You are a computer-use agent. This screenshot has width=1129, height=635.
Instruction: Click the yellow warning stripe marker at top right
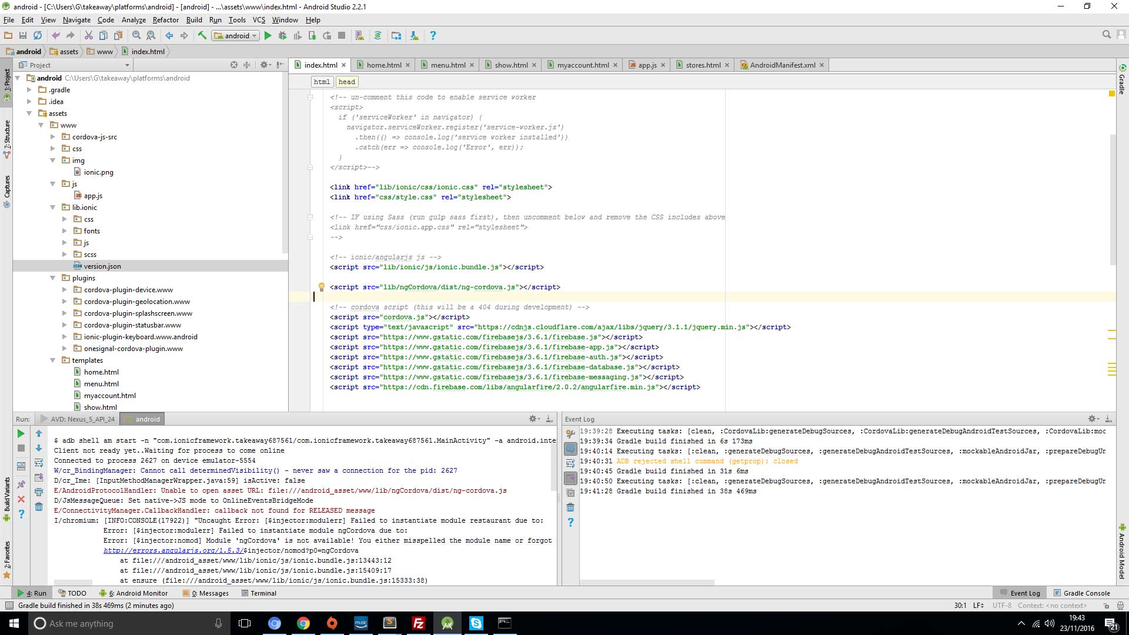tap(1111, 93)
